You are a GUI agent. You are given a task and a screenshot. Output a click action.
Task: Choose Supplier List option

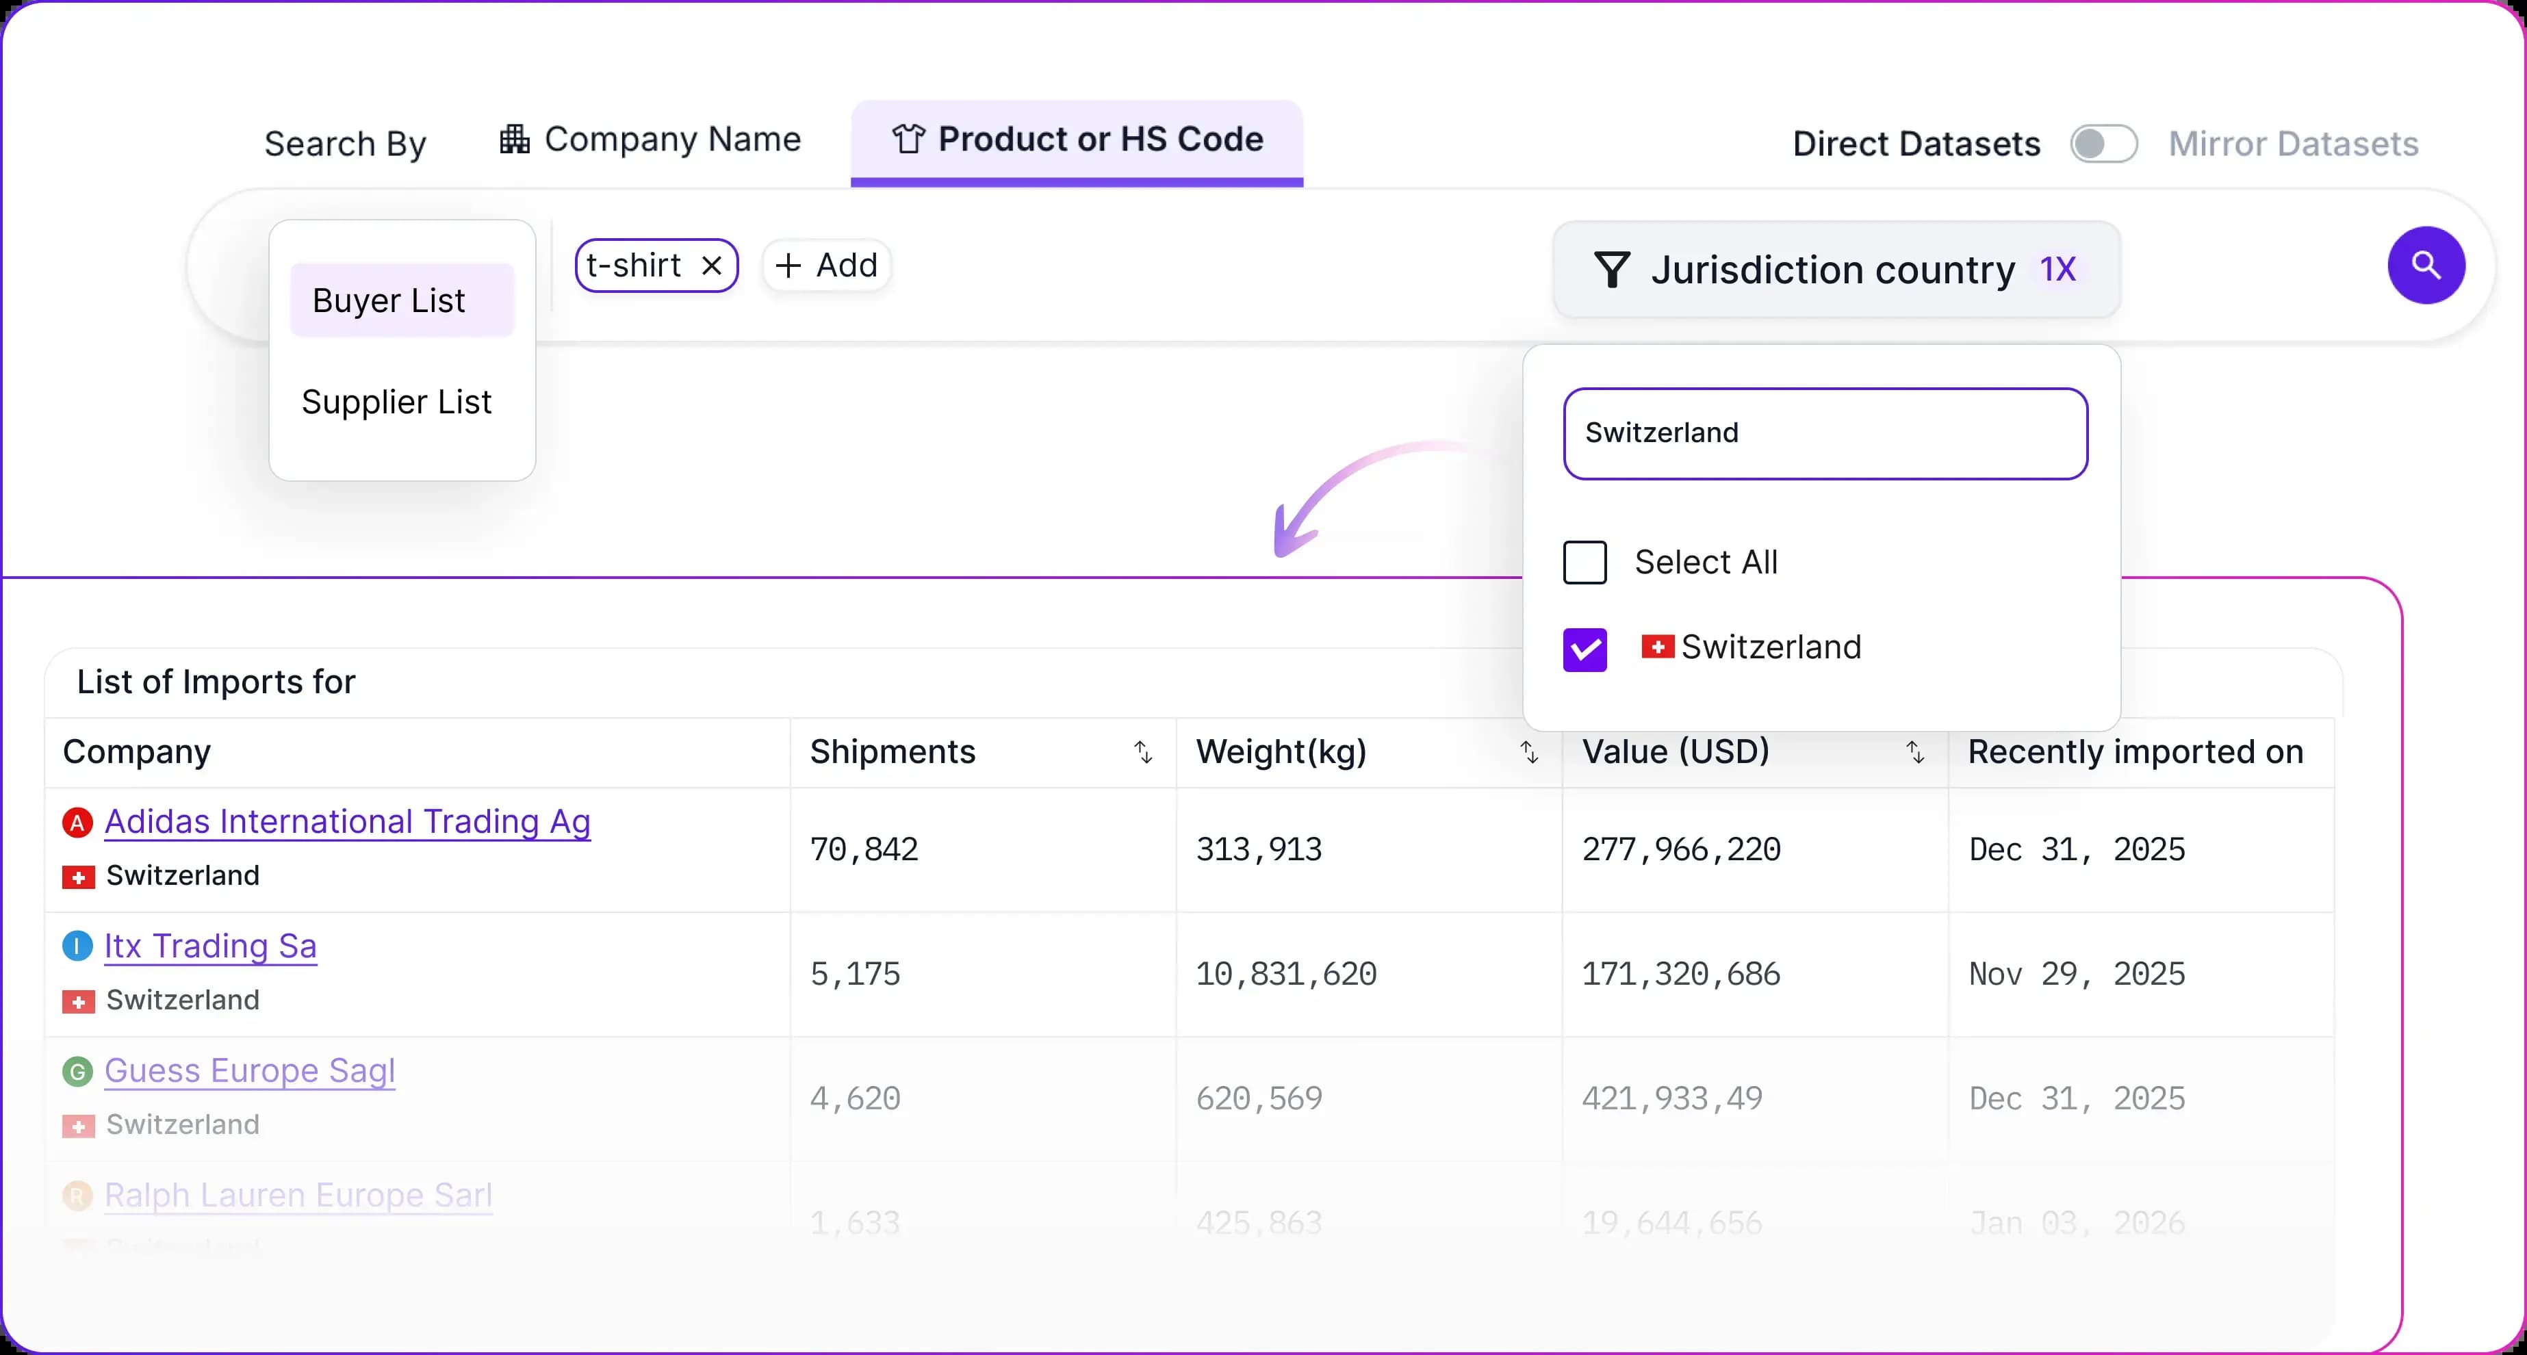(x=396, y=402)
